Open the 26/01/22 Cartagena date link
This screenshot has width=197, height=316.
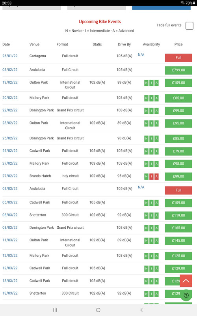[10, 56]
